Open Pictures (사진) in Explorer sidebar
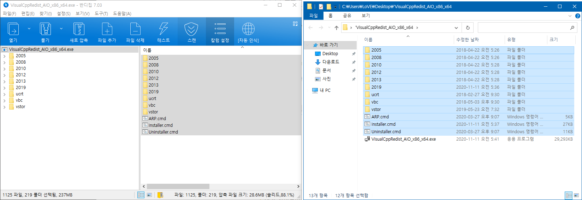This screenshot has width=582, height=200. (327, 79)
